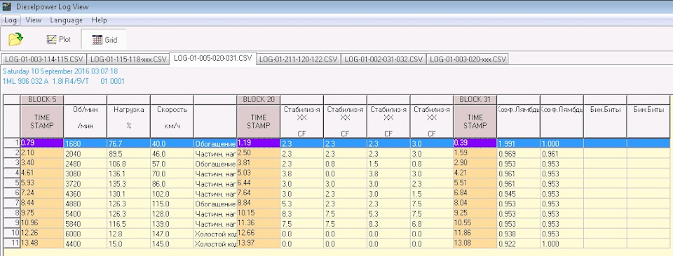This screenshot has width=673, height=256.
Task: Click the Нагрузка % column header
Action: point(129,121)
